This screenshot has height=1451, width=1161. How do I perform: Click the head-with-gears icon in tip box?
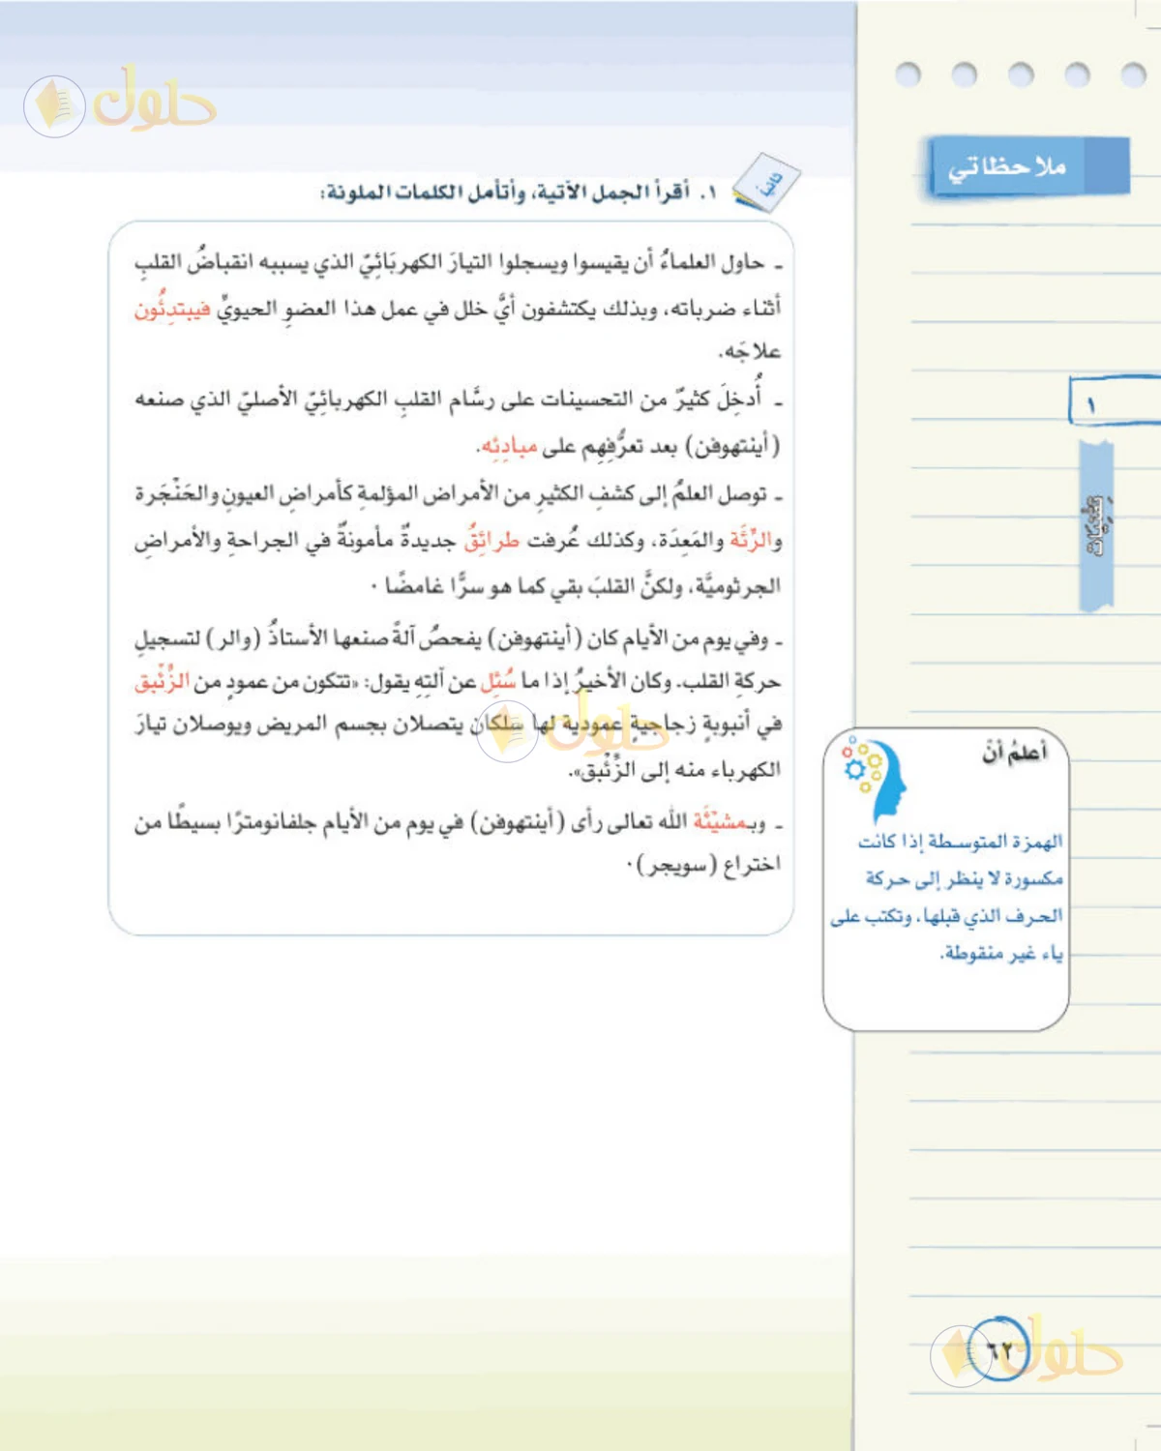(875, 778)
